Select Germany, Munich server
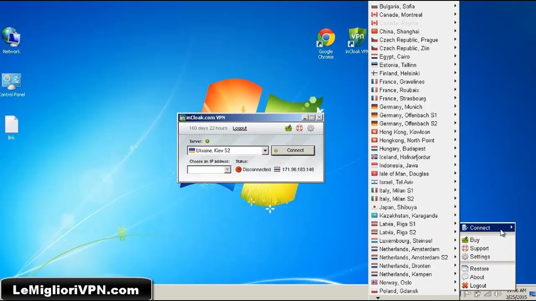This screenshot has height=301, width=536. click(414, 107)
